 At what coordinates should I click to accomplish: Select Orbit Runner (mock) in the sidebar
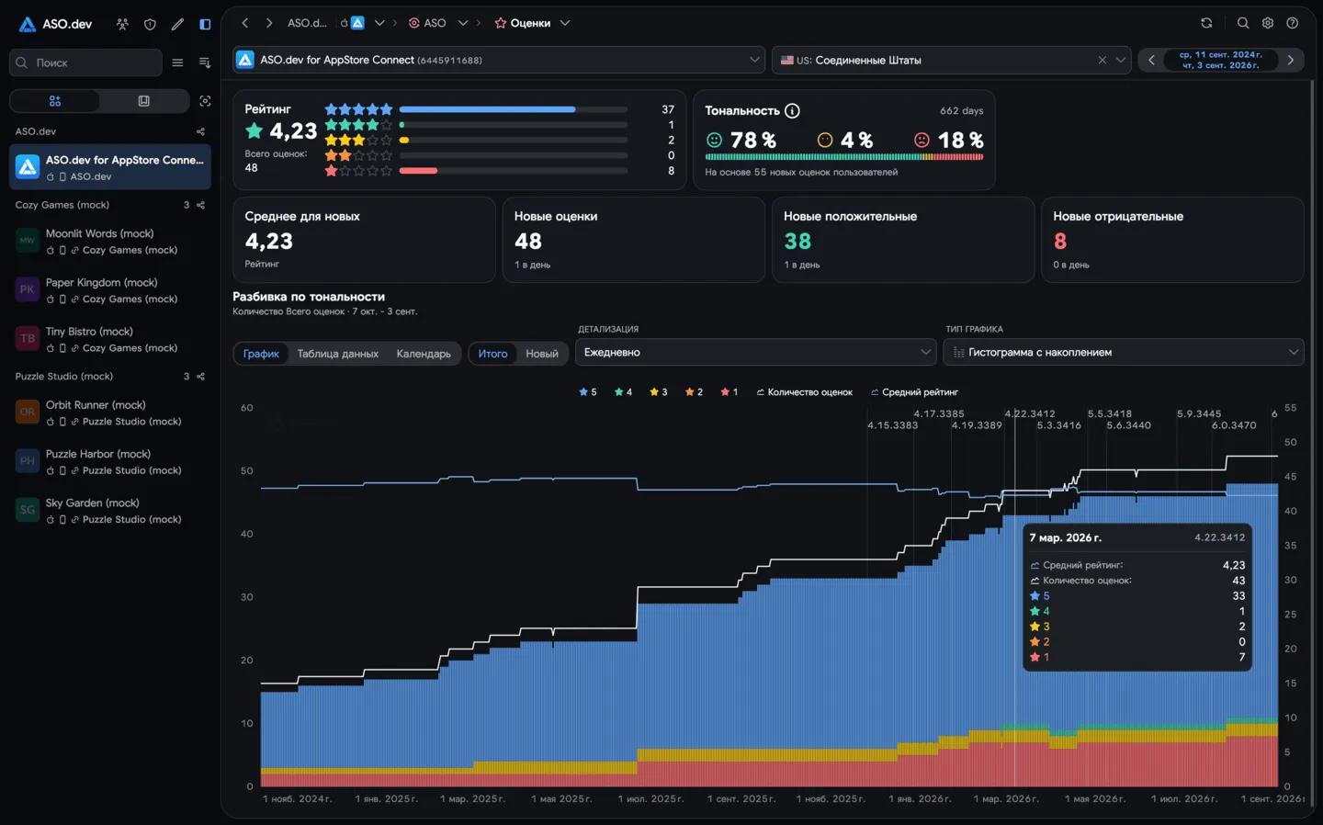[x=110, y=412]
